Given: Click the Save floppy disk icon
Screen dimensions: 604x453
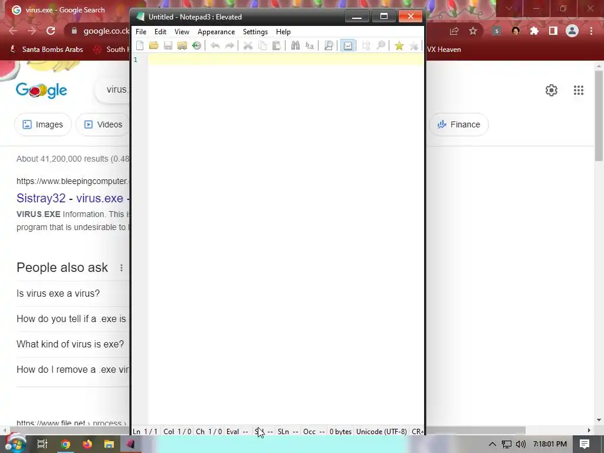Looking at the screenshot, I should (x=168, y=45).
